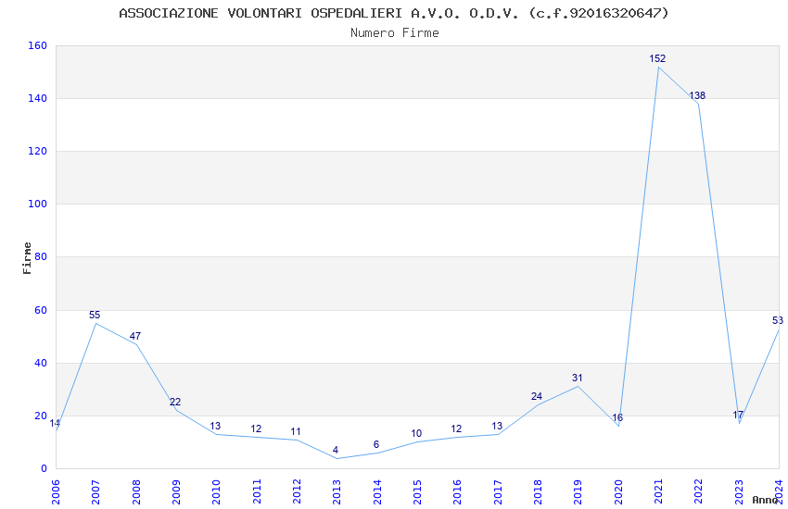Click the Firme y-axis label

tap(27, 258)
